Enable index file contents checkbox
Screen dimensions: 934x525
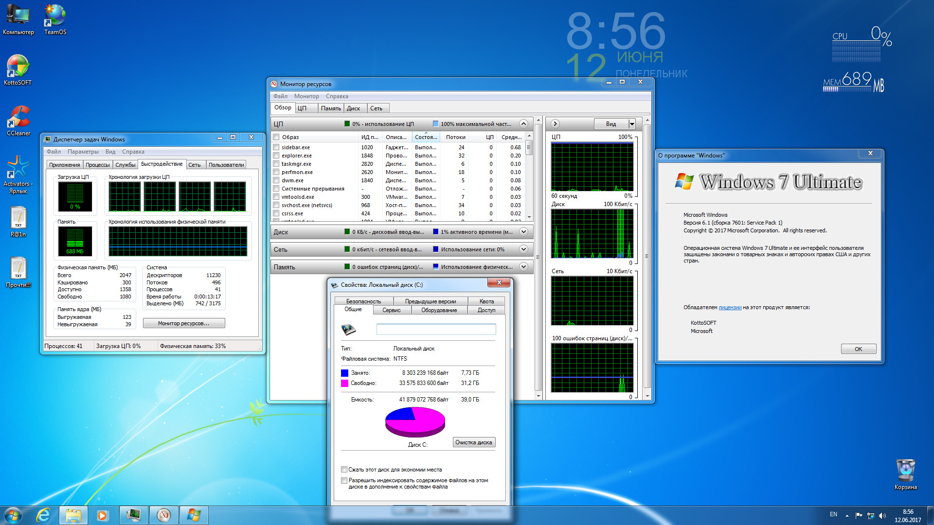(344, 480)
